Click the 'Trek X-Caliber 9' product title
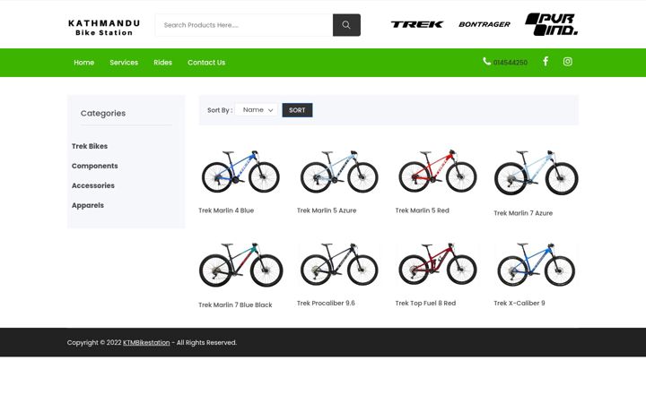 tap(519, 303)
